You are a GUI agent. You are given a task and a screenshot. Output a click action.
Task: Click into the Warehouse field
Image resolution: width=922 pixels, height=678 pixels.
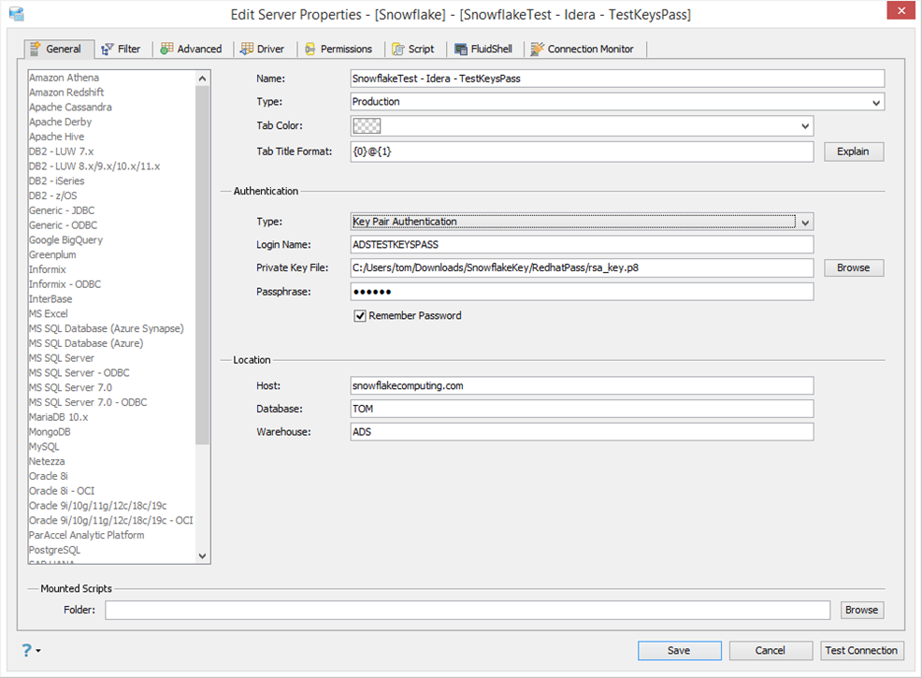pyautogui.click(x=582, y=432)
